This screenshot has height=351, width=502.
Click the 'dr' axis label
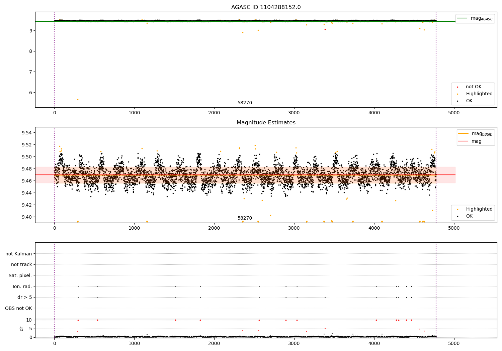[x=22, y=329]
